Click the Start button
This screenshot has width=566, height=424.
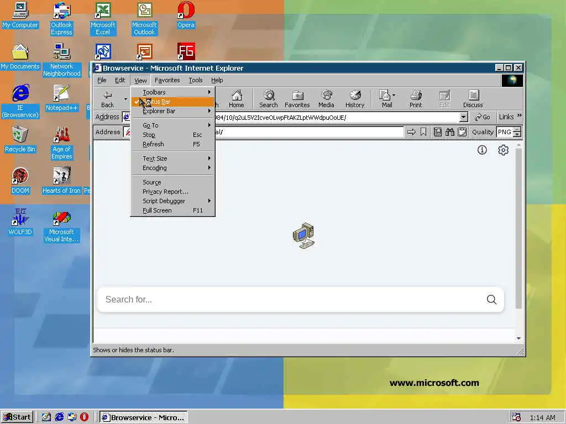point(17,417)
